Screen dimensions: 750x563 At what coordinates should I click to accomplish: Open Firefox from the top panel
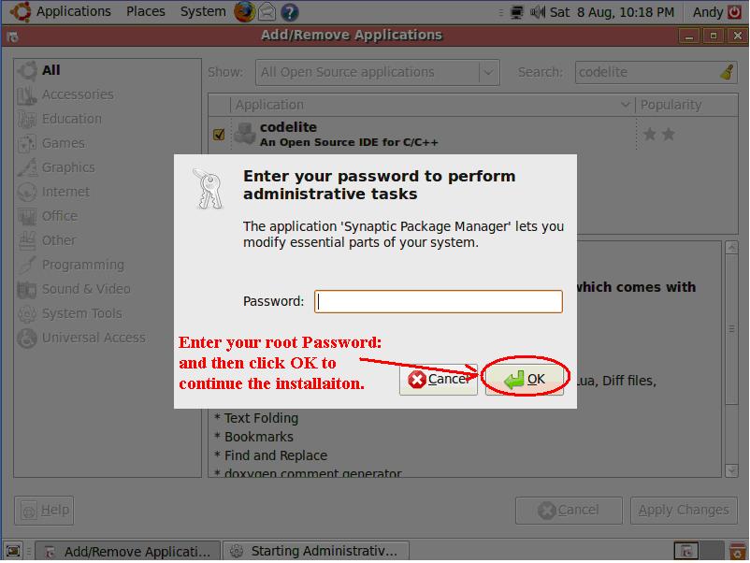coord(244,12)
